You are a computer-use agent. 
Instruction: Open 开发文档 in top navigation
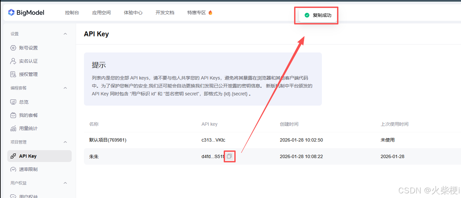point(165,13)
